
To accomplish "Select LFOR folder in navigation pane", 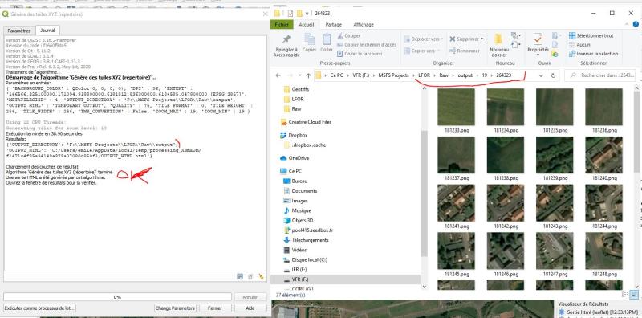I will point(293,99).
